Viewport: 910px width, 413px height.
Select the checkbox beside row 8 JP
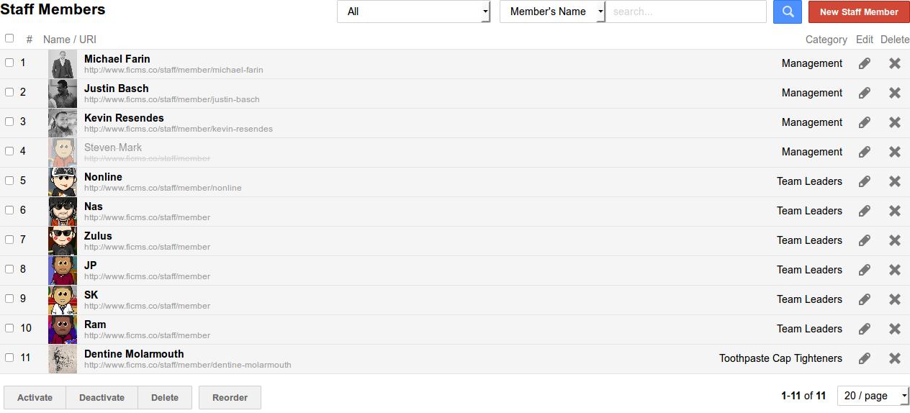(x=9, y=269)
